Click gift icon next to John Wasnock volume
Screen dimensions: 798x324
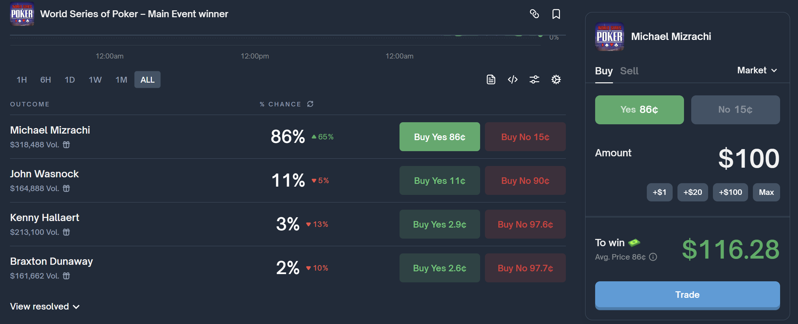66,188
